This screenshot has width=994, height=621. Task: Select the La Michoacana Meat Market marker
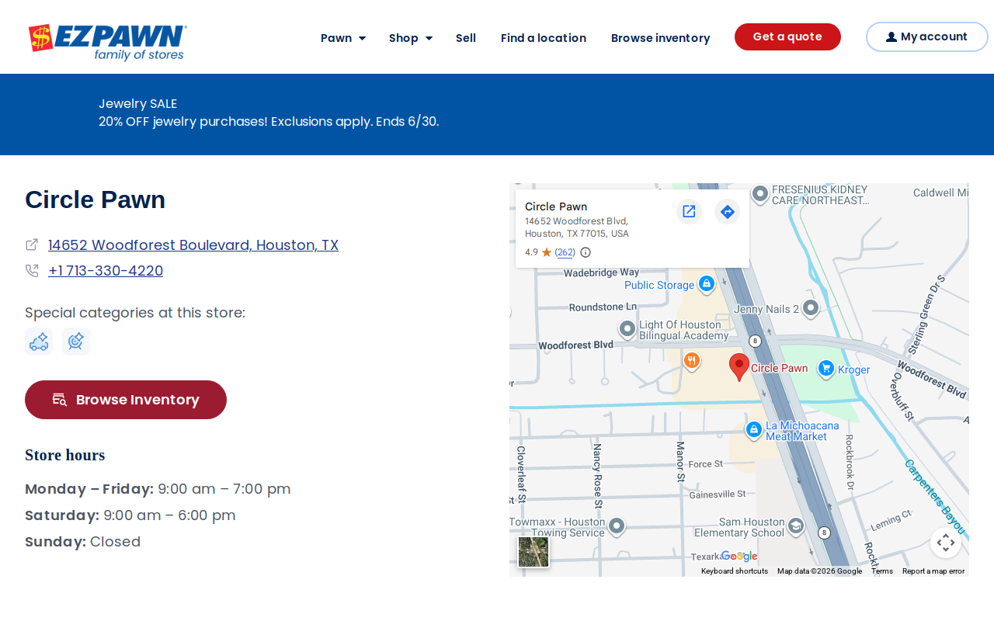tap(753, 429)
